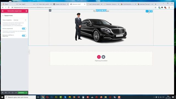Open a new browser tab
The height and width of the screenshot is (99, 176).
156,4
